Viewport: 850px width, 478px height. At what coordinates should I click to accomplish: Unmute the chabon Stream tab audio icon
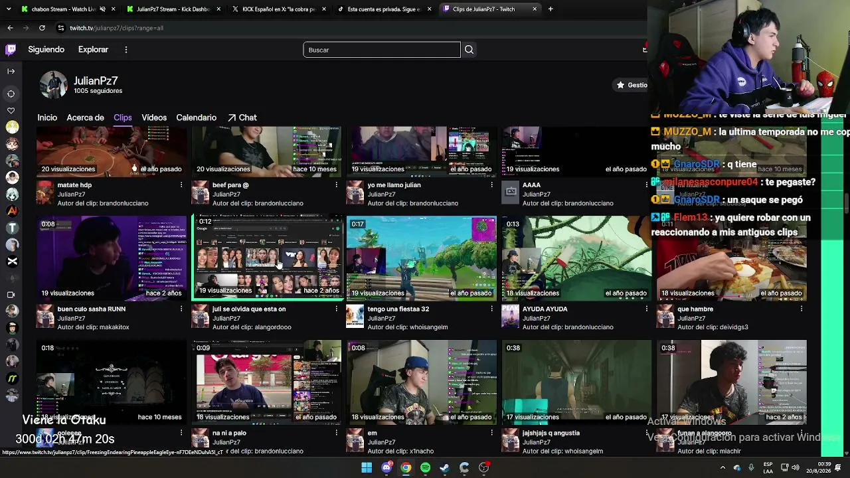point(102,9)
